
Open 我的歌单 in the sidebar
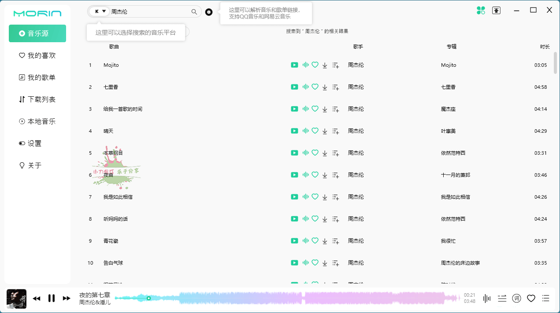tap(37, 77)
